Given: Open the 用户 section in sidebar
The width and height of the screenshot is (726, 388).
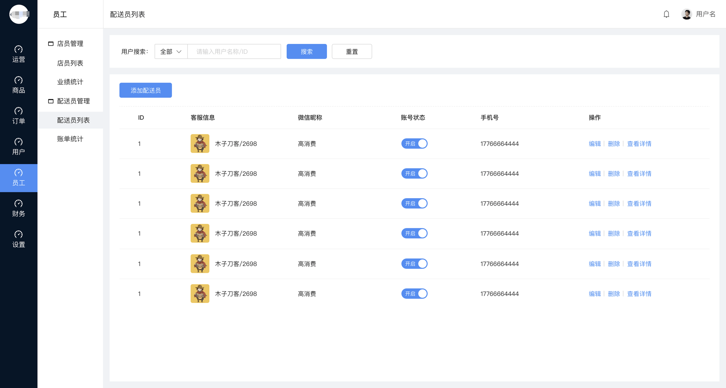Looking at the screenshot, I should pyautogui.click(x=19, y=147).
